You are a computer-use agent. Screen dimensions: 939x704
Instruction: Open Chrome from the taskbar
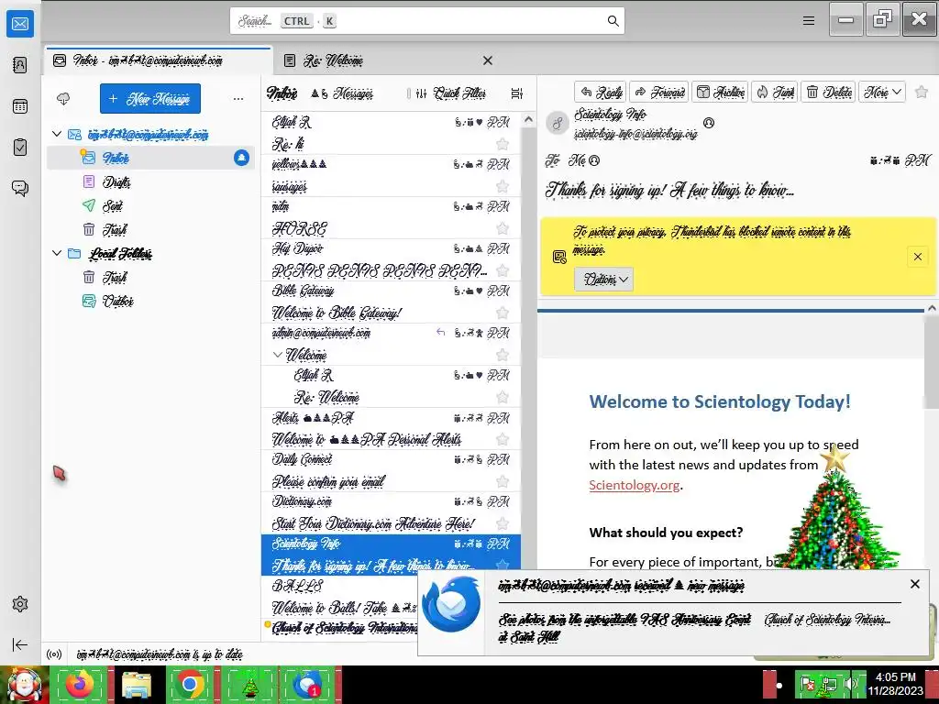click(x=190, y=684)
